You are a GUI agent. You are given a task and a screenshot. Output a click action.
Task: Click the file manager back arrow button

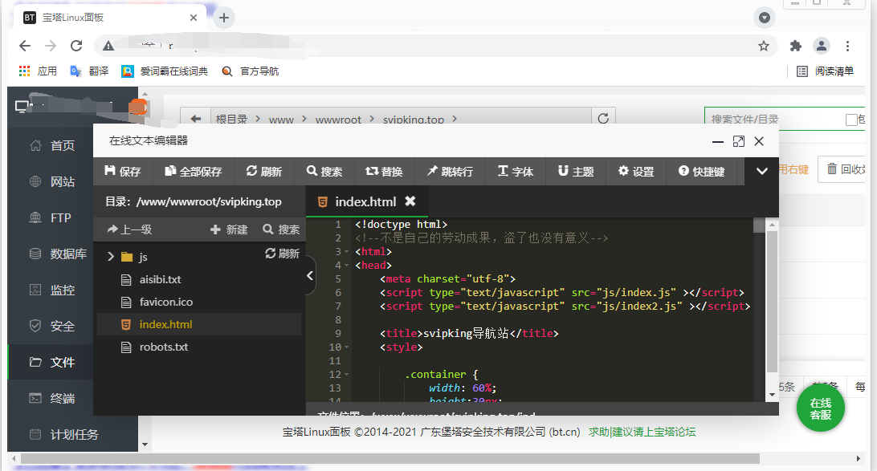195,119
